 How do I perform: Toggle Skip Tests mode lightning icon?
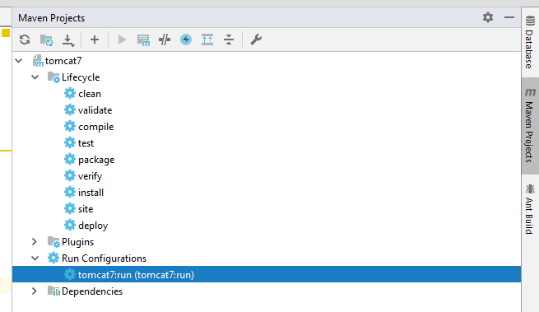186,40
